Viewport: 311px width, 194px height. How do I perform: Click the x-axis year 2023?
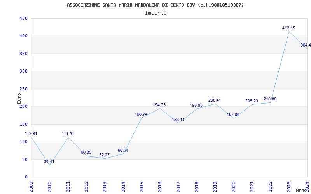(289, 187)
